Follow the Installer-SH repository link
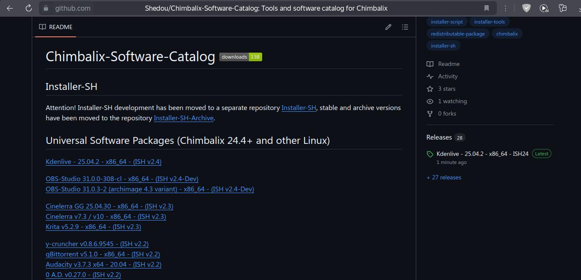Screen dimensions: 581x280 coord(299,108)
